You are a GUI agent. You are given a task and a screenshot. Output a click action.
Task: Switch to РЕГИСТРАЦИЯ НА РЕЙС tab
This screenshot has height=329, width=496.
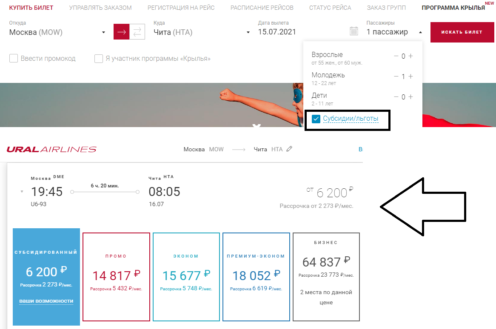(x=181, y=8)
